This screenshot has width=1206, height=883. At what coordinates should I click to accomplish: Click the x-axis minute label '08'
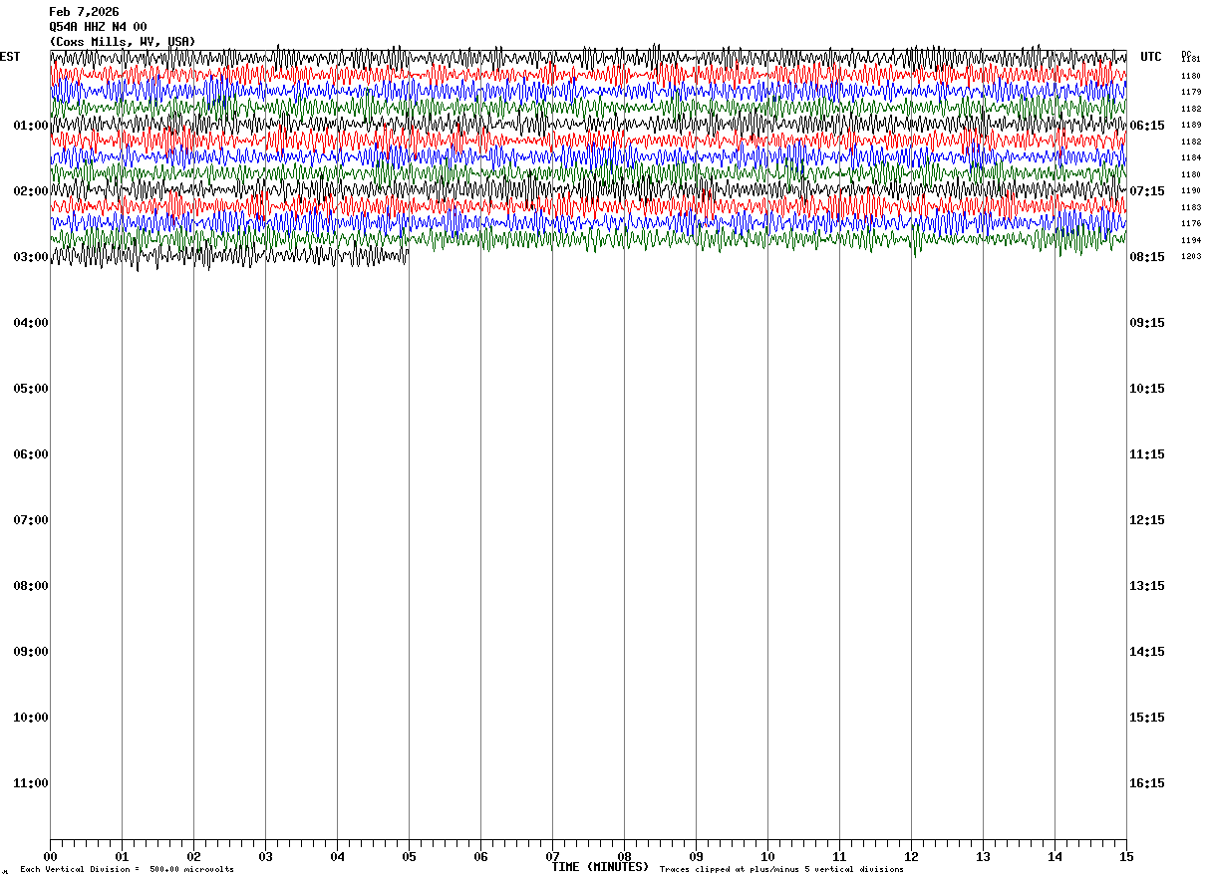(x=624, y=856)
